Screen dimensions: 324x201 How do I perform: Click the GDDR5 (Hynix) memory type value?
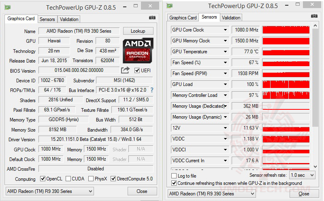click(x=64, y=119)
